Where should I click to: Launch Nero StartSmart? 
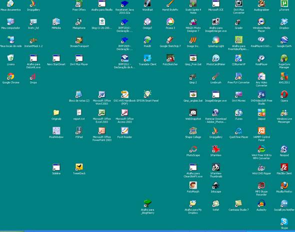pos(56,58)
